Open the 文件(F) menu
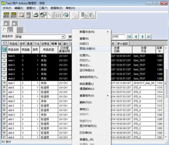 click(x=7, y=8)
